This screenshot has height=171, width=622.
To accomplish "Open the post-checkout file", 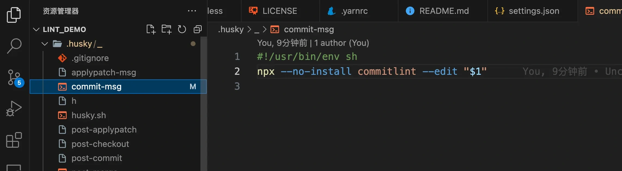I will [x=100, y=144].
